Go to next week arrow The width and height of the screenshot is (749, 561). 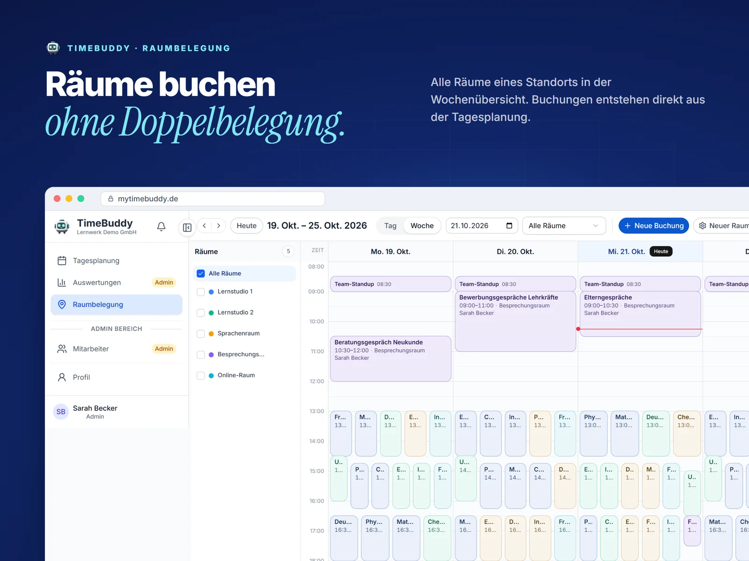(x=219, y=226)
